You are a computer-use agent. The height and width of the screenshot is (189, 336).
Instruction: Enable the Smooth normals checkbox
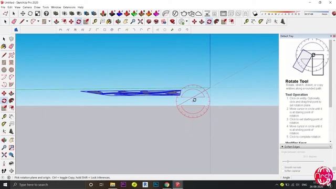283,167
